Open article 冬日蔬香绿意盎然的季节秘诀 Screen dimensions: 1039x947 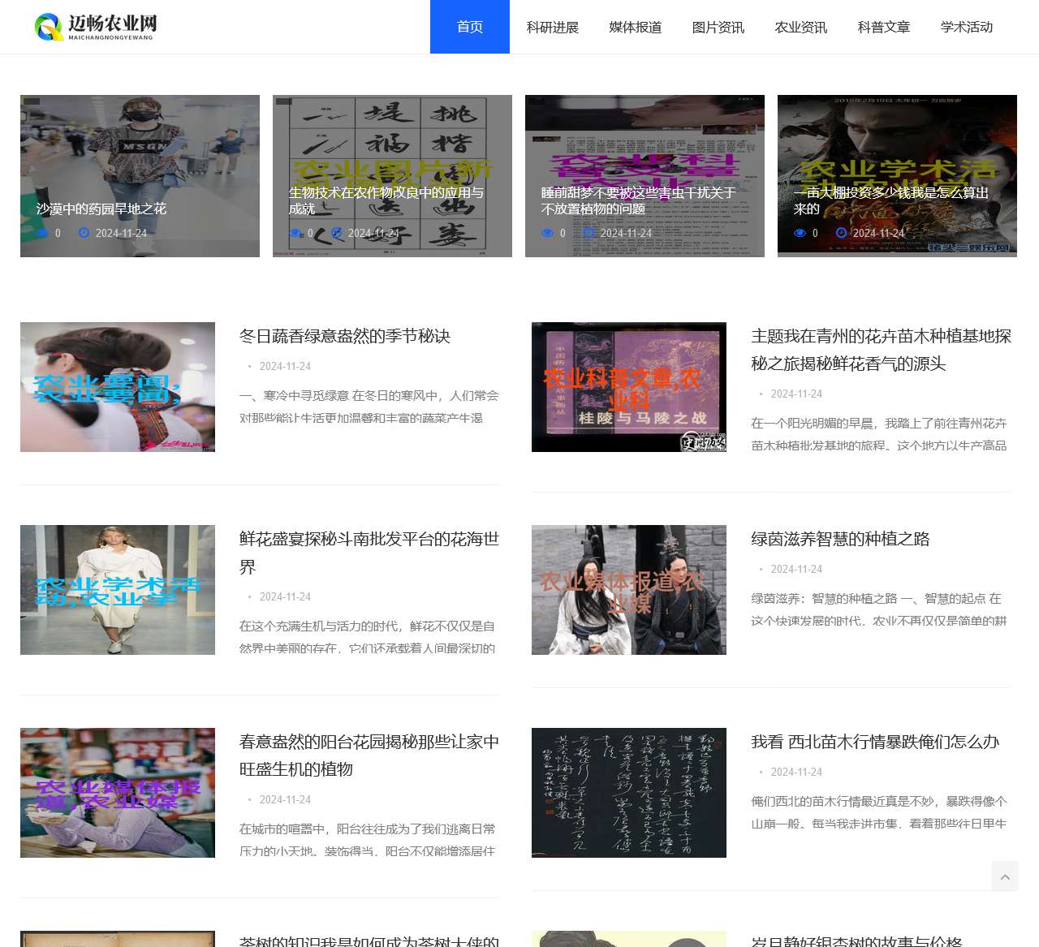coord(345,336)
